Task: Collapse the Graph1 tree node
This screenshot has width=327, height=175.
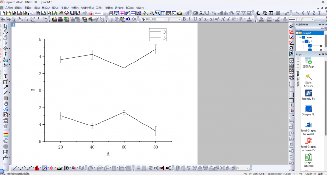Action: pyautogui.click(x=297, y=33)
